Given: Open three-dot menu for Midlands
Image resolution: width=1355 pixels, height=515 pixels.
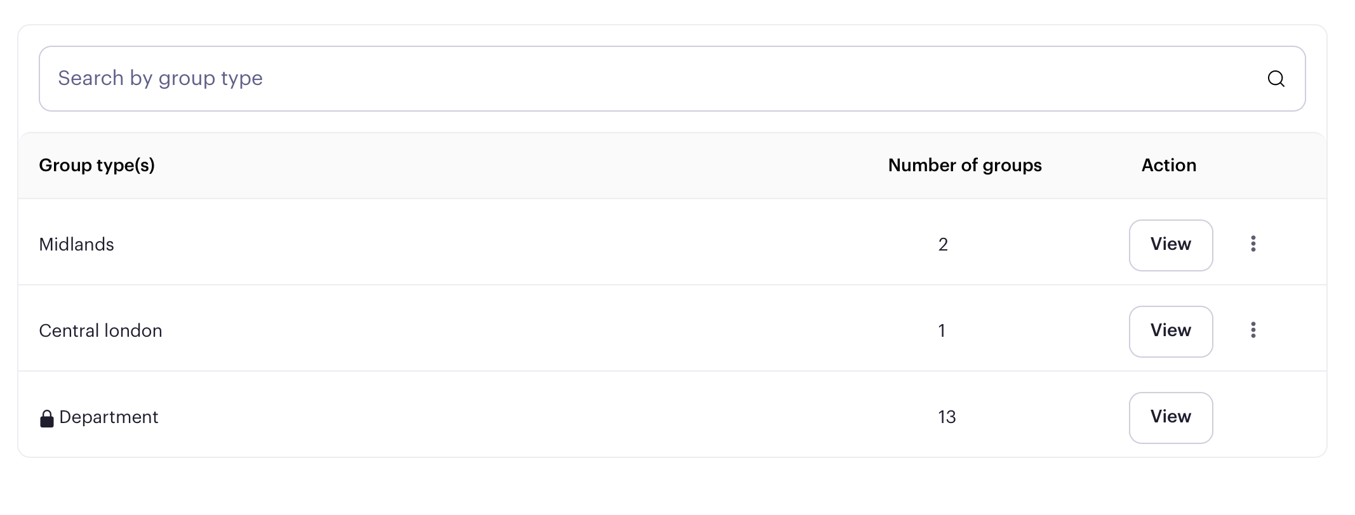Looking at the screenshot, I should click(x=1253, y=244).
